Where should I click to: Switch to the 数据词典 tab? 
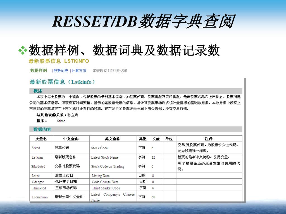coord(61,71)
